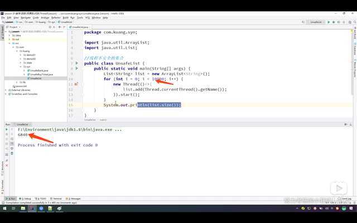Toggle soft-wrap in console toolbar
The width and height of the screenshot is (357, 223).
[12, 139]
